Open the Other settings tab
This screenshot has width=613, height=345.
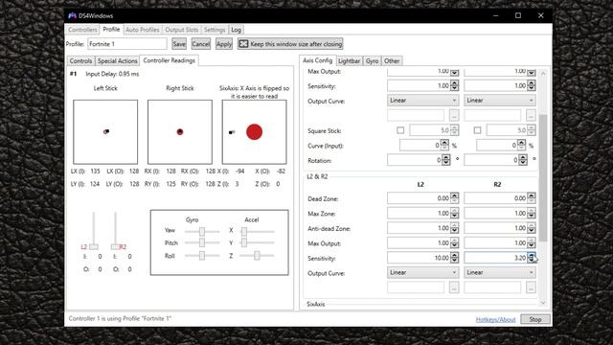coord(392,61)
